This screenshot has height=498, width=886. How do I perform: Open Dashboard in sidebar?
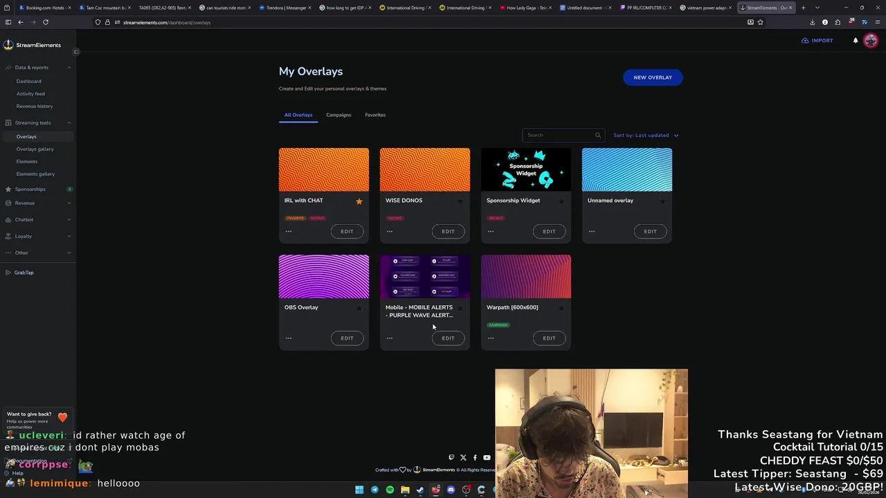point(29,82)
